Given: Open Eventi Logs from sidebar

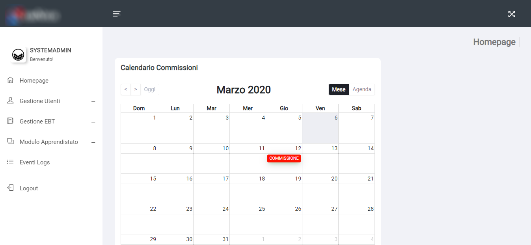Looking at the screenshot, I should 35,162.
